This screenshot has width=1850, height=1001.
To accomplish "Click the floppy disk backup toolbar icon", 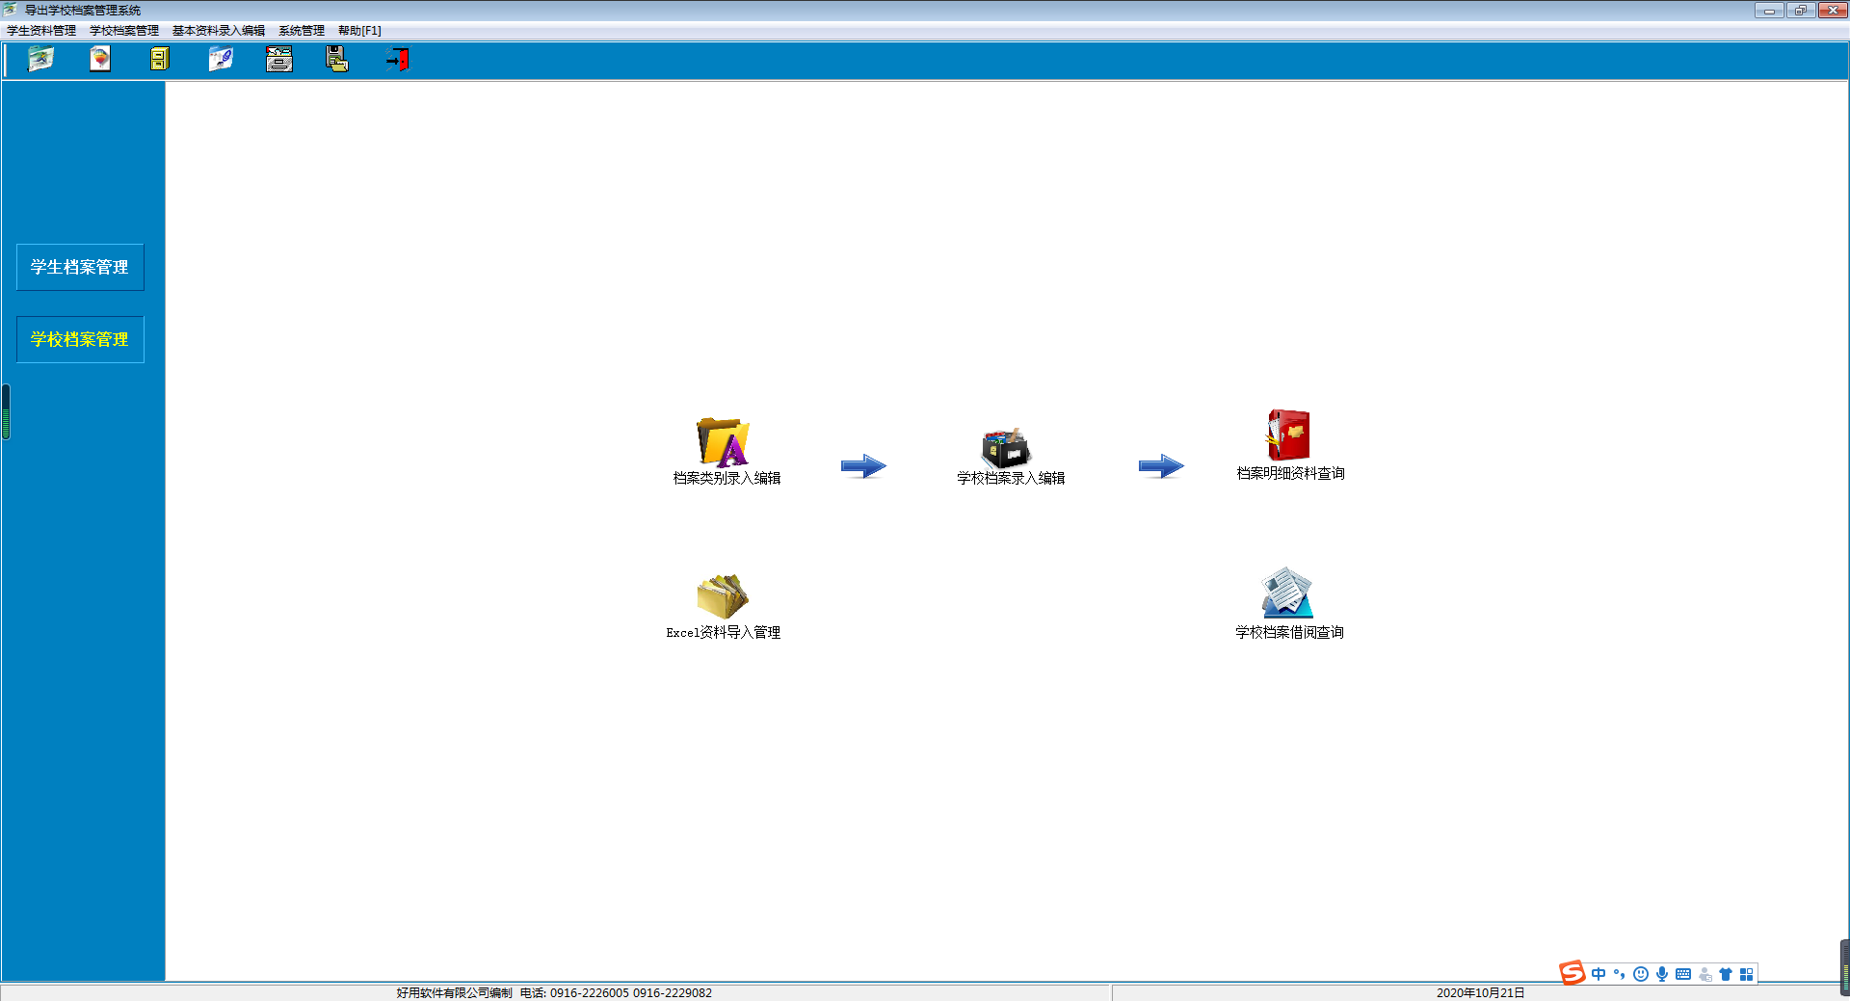I will pos(337,60).
